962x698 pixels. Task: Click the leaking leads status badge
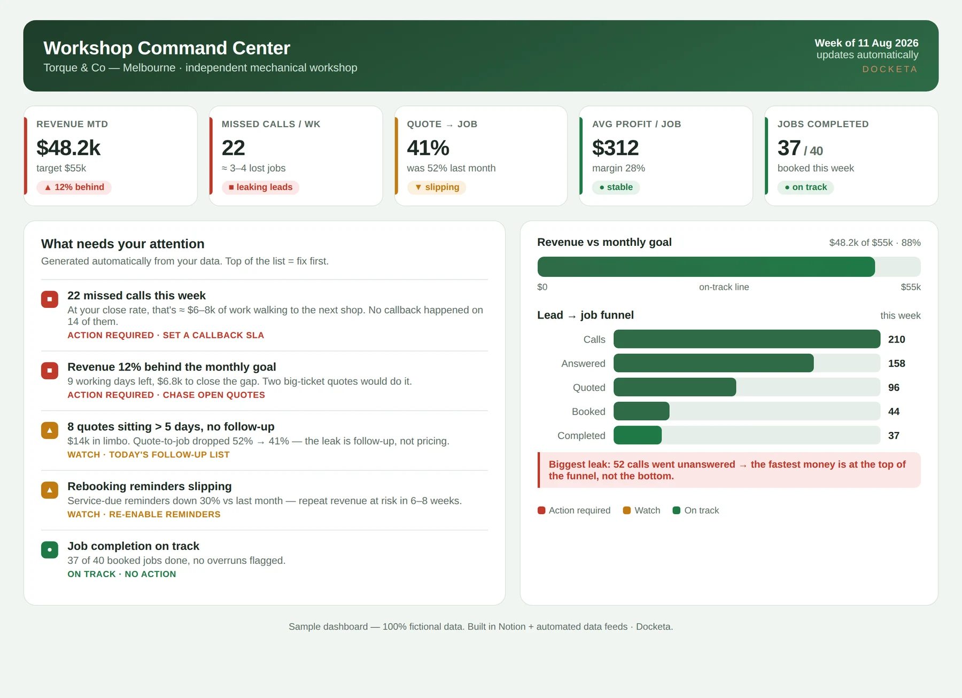click(x=260, y=188)
